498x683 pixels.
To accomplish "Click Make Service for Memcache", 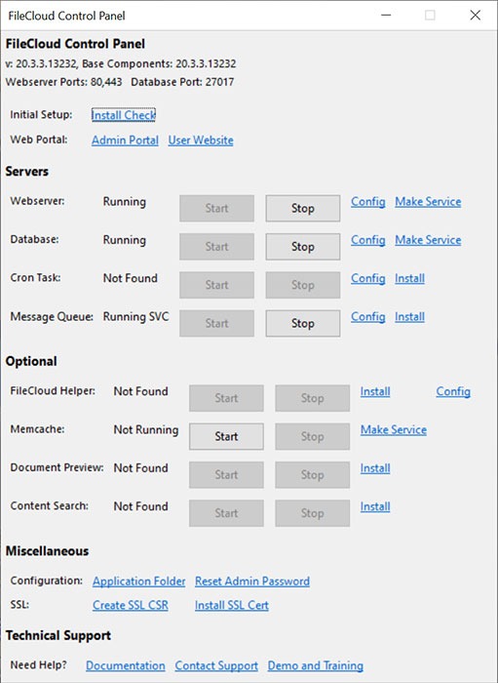I will (394, 430).
